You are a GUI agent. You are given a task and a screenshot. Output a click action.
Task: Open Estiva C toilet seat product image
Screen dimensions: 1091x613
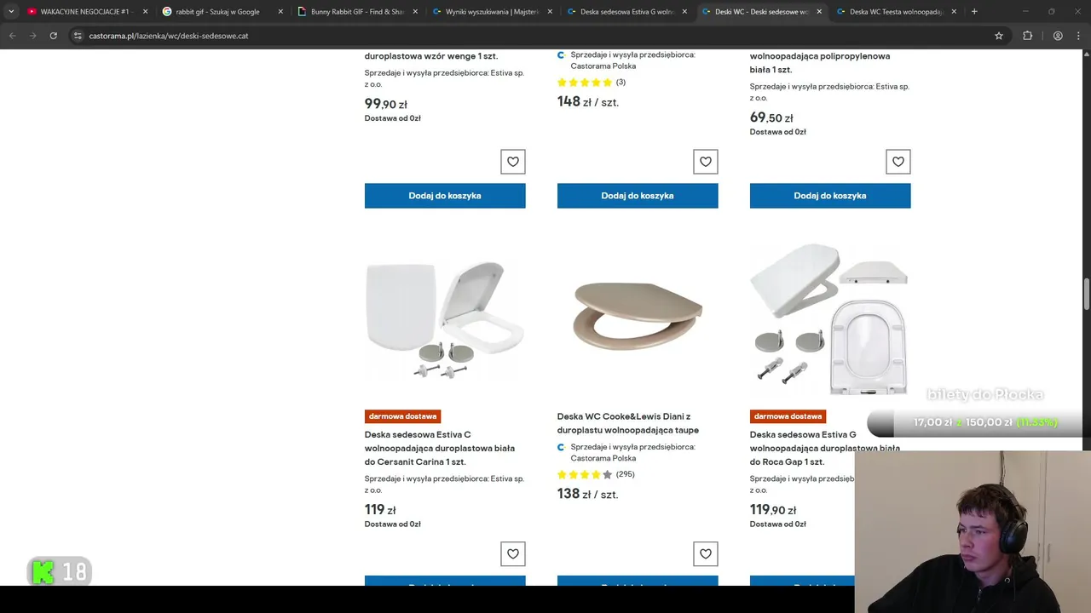[x=445, y=319]
